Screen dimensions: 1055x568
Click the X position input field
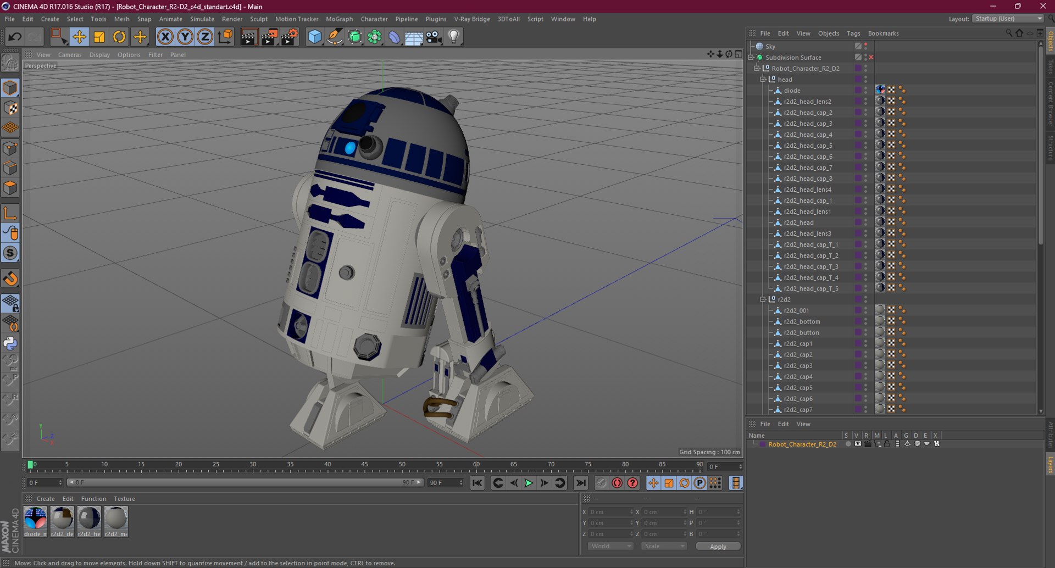(x=610, y=511)
